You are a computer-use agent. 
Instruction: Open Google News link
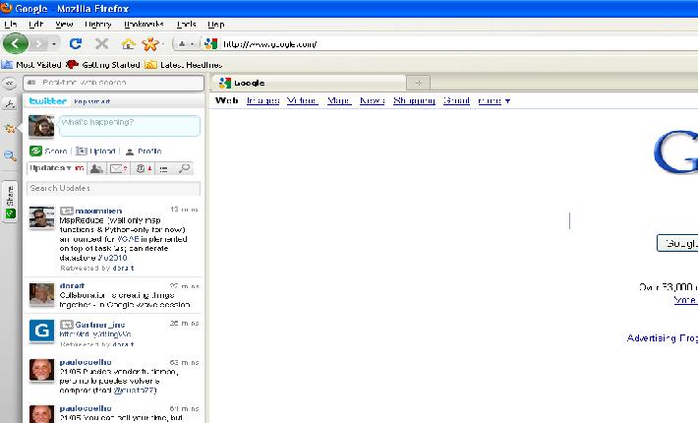(x=373, y=100)
